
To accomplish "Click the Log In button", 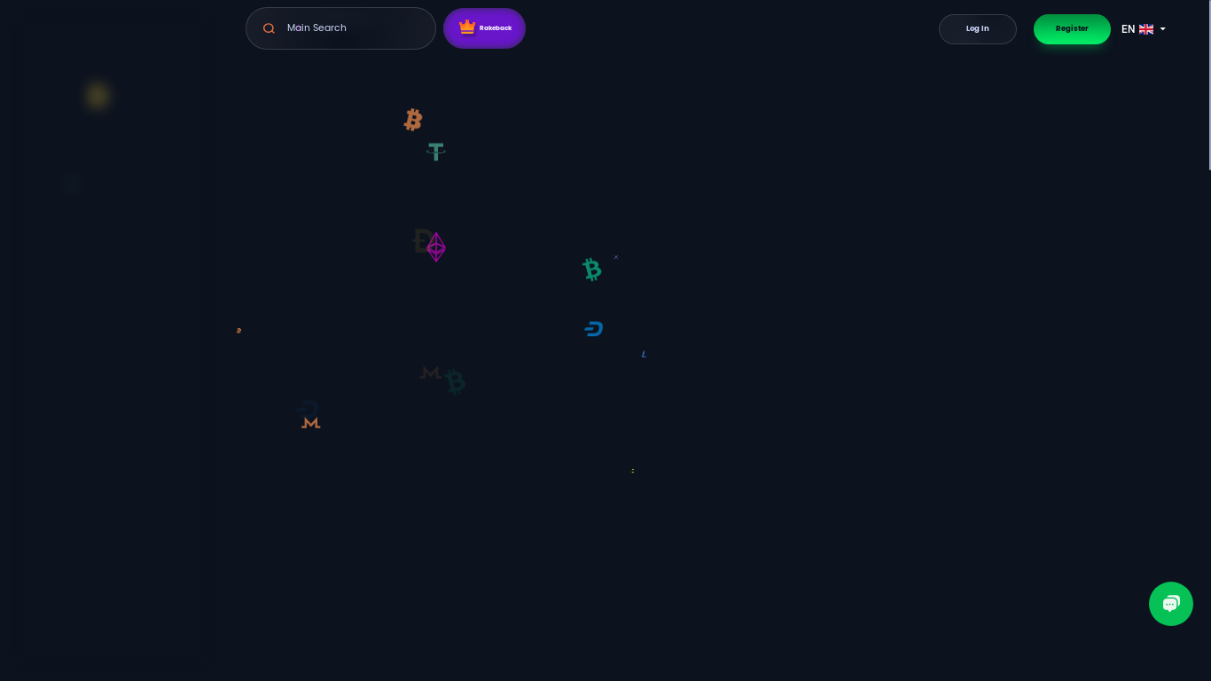I will pos(978,29).
